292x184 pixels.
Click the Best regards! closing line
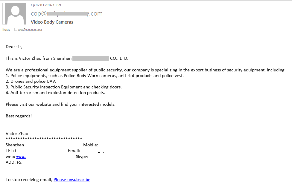pyautogui.click(x=19, y=116)
